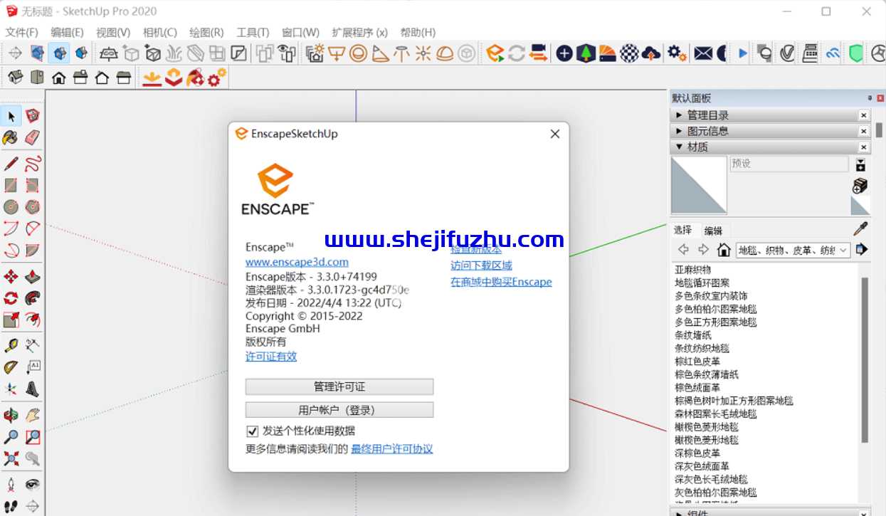This screenshot has width=886, height=516.
Task: Select 棕红色皮革 in the materials list
Action: click(x=697, y=362)
